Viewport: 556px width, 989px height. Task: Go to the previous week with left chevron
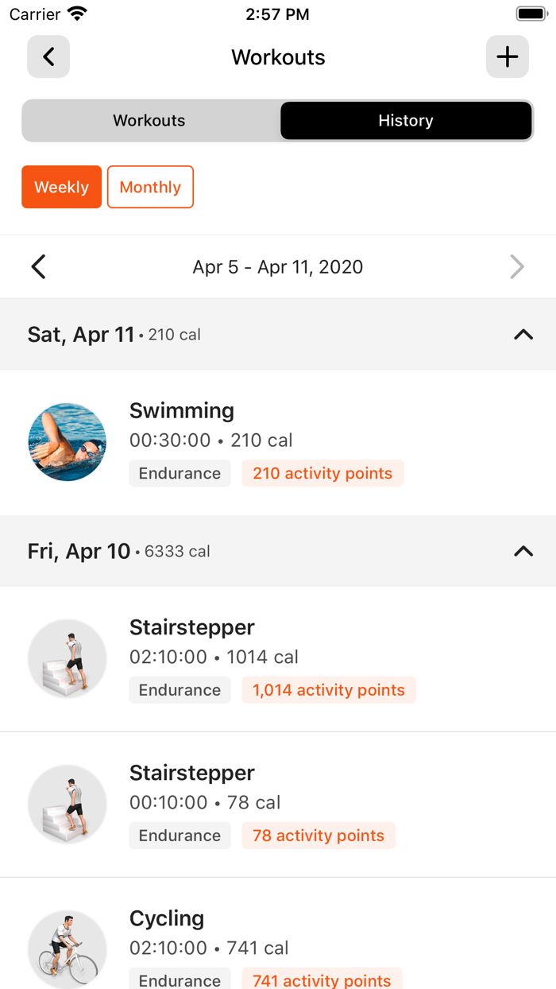(38, 266)
